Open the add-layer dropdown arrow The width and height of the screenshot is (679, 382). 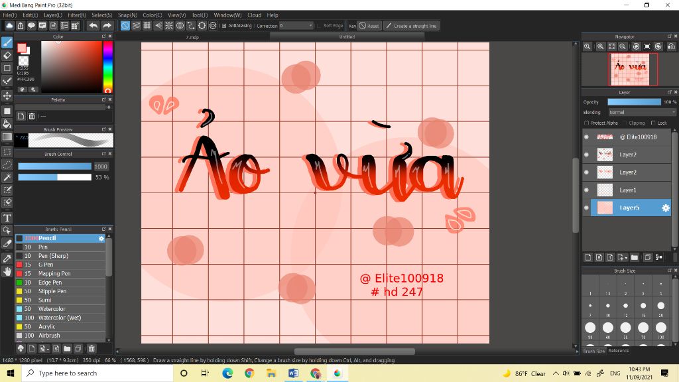(x=626, y=258)
